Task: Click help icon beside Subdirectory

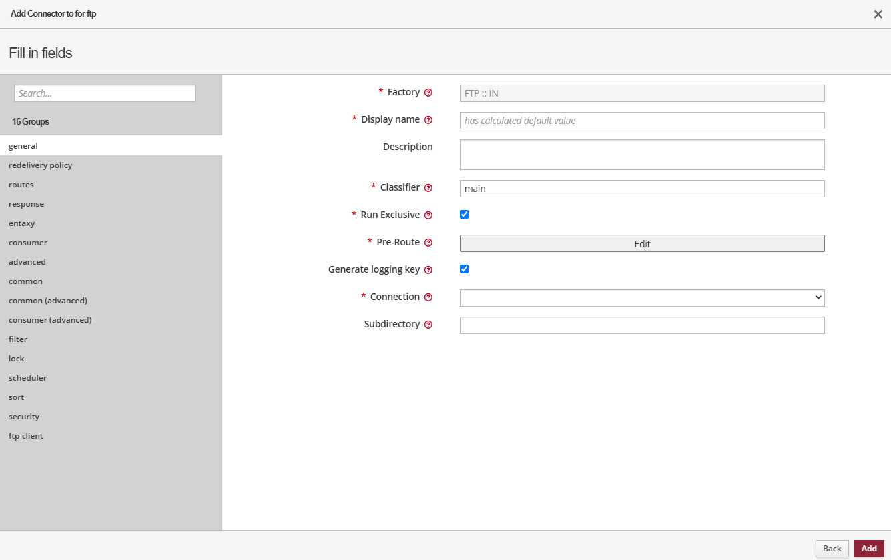Action: [428, 325]
